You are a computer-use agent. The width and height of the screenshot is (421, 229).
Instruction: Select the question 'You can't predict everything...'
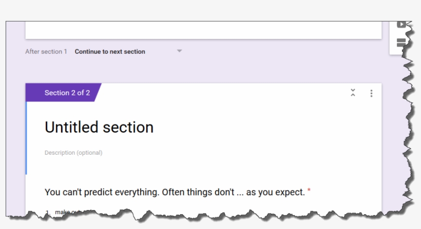click(175, 192)
